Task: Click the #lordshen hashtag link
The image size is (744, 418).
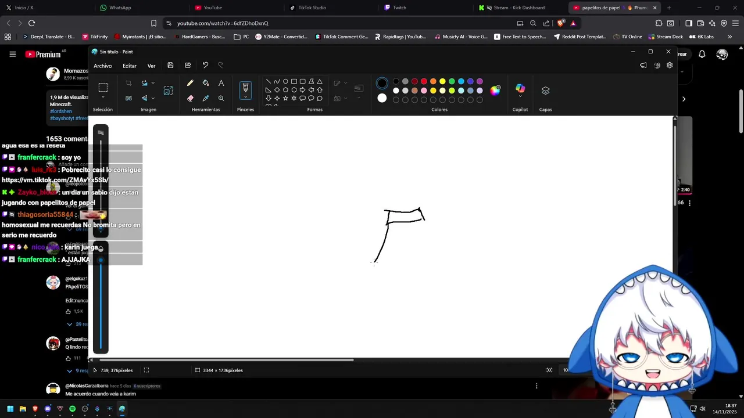Action: (61, 111)
